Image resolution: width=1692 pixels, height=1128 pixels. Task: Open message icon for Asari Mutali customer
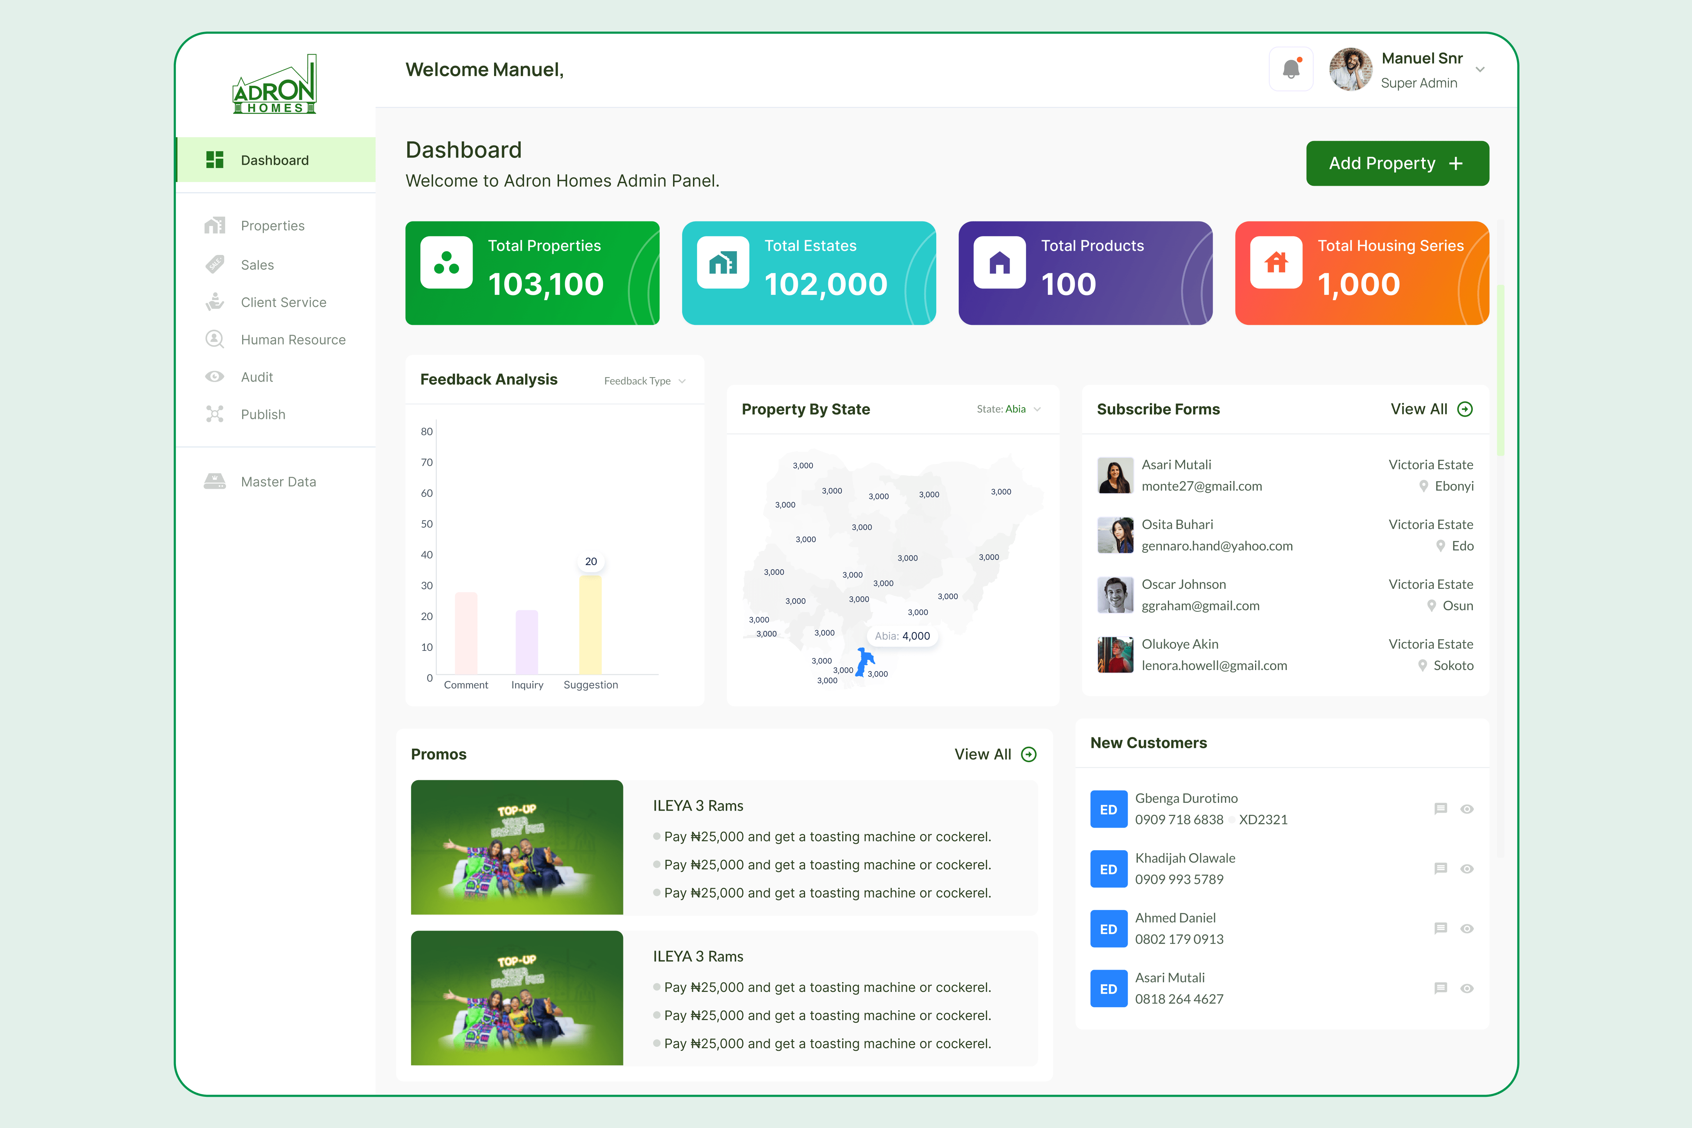point(1440,988)
